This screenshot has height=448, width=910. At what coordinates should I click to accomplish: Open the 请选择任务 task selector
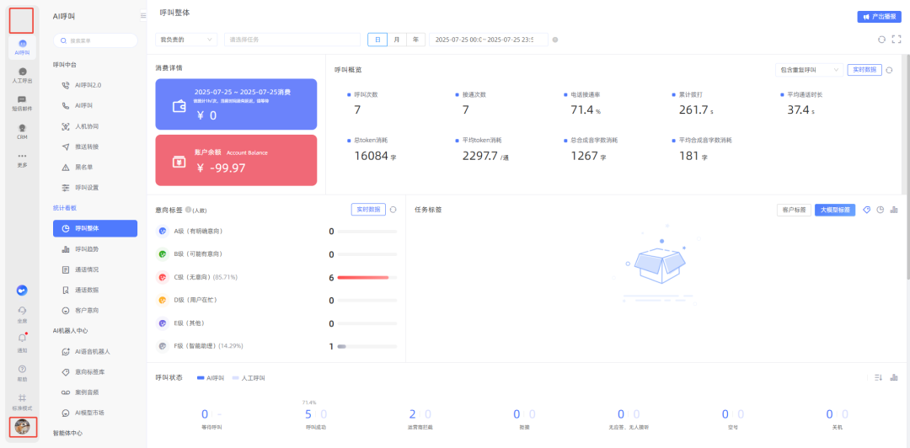[x=292, y=40]
